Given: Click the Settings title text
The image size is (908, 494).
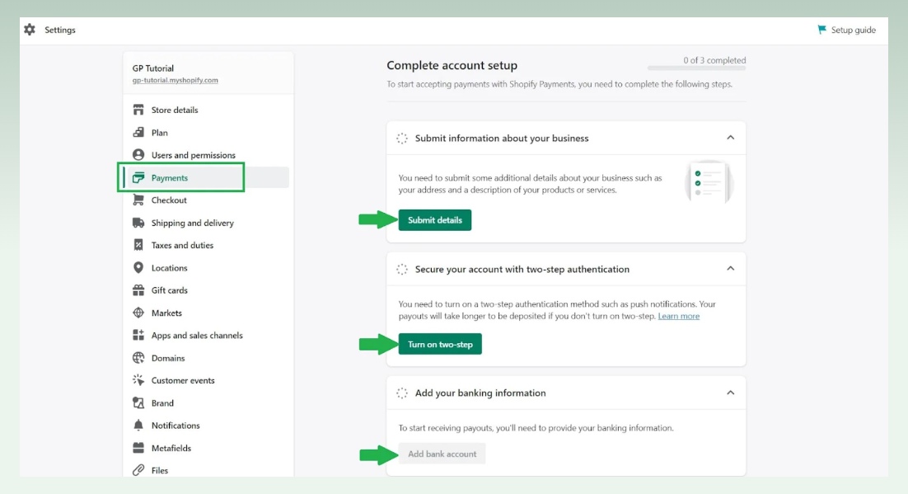Looking at the screenshot, I should 59,30.
